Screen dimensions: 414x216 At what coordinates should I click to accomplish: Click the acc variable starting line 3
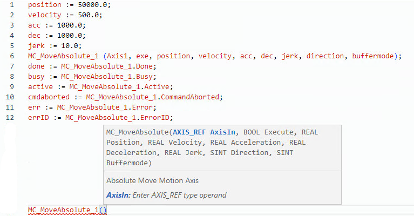tap(34, 25)
